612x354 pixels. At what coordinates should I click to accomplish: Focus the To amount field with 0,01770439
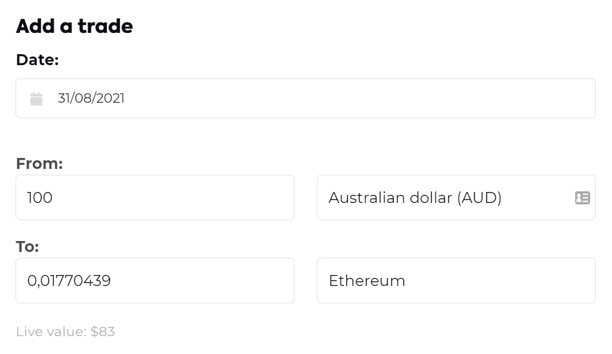154,281
